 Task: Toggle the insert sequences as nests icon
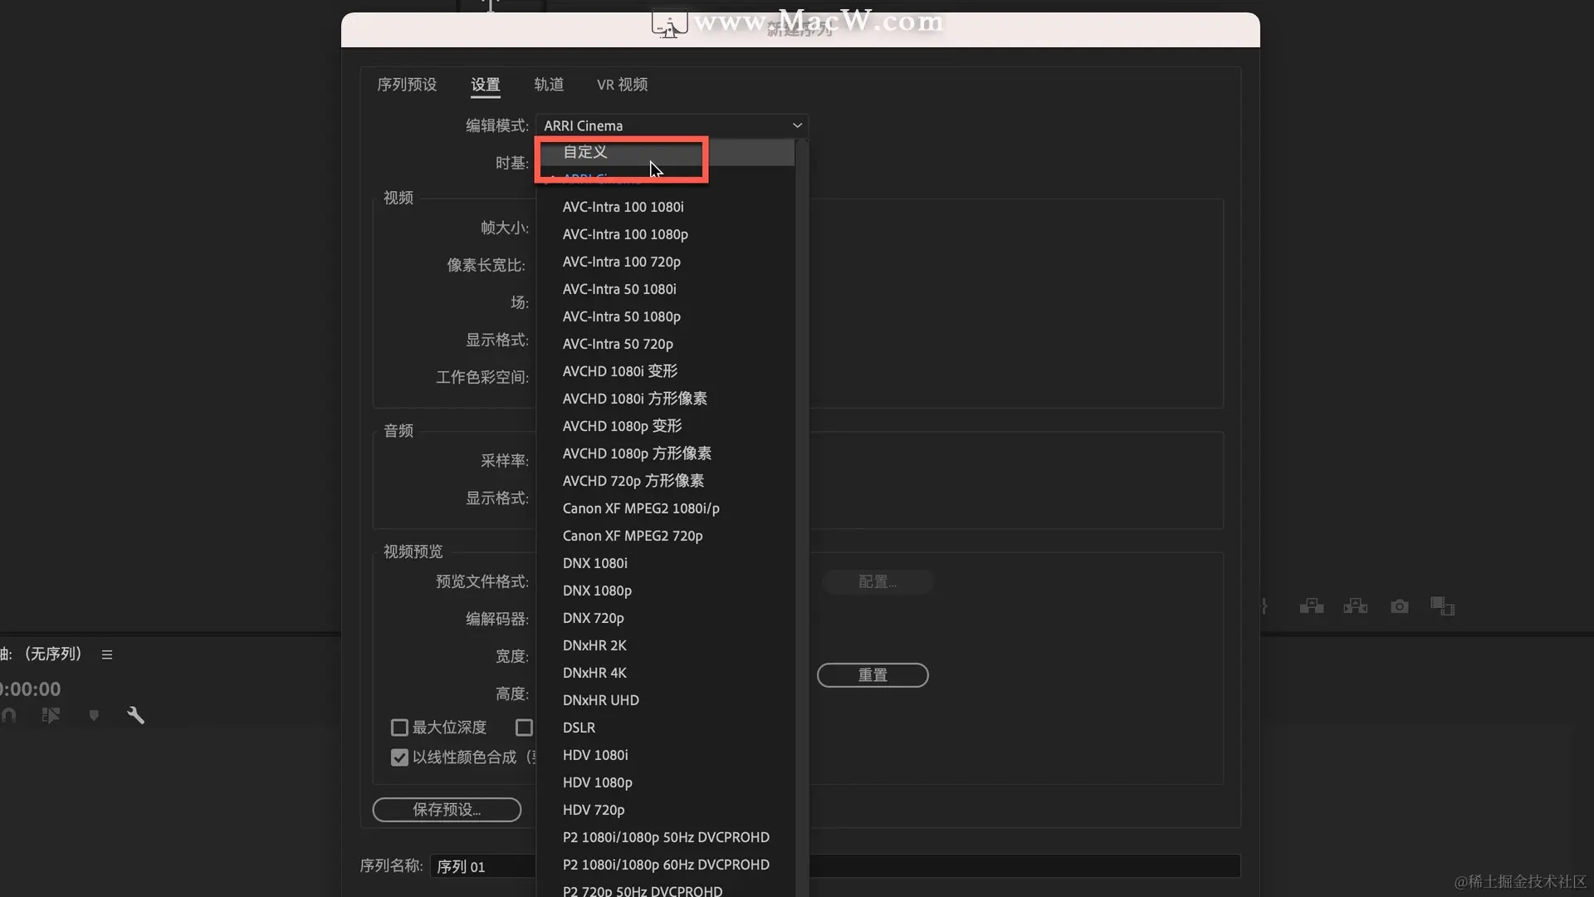point(51,715)
